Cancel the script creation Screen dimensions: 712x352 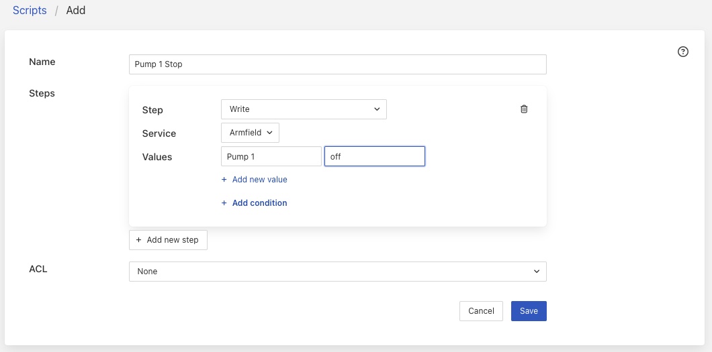(x=481, y=311)
